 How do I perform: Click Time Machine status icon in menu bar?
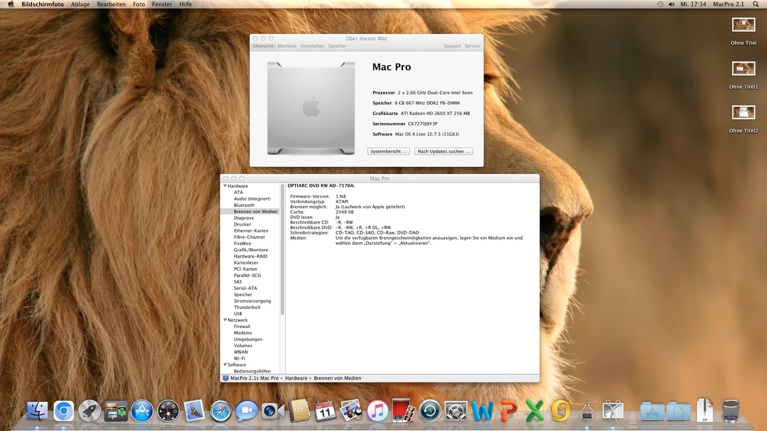pyautogui.click(x=660, y=4)
